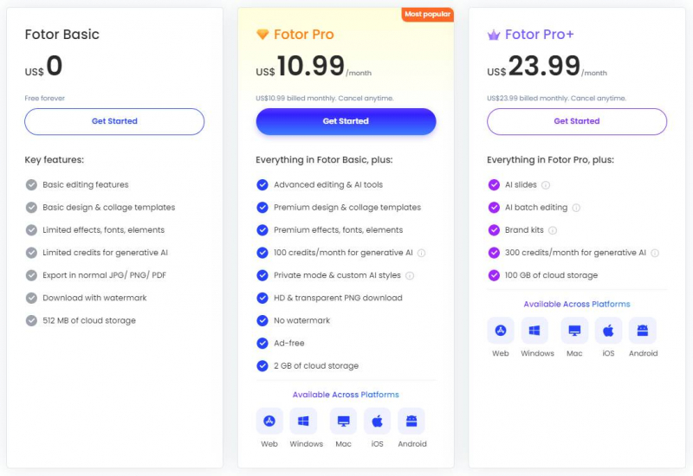
Task: Click info icon beside Private mode & custom AI styles
Action: pos(410,275)
